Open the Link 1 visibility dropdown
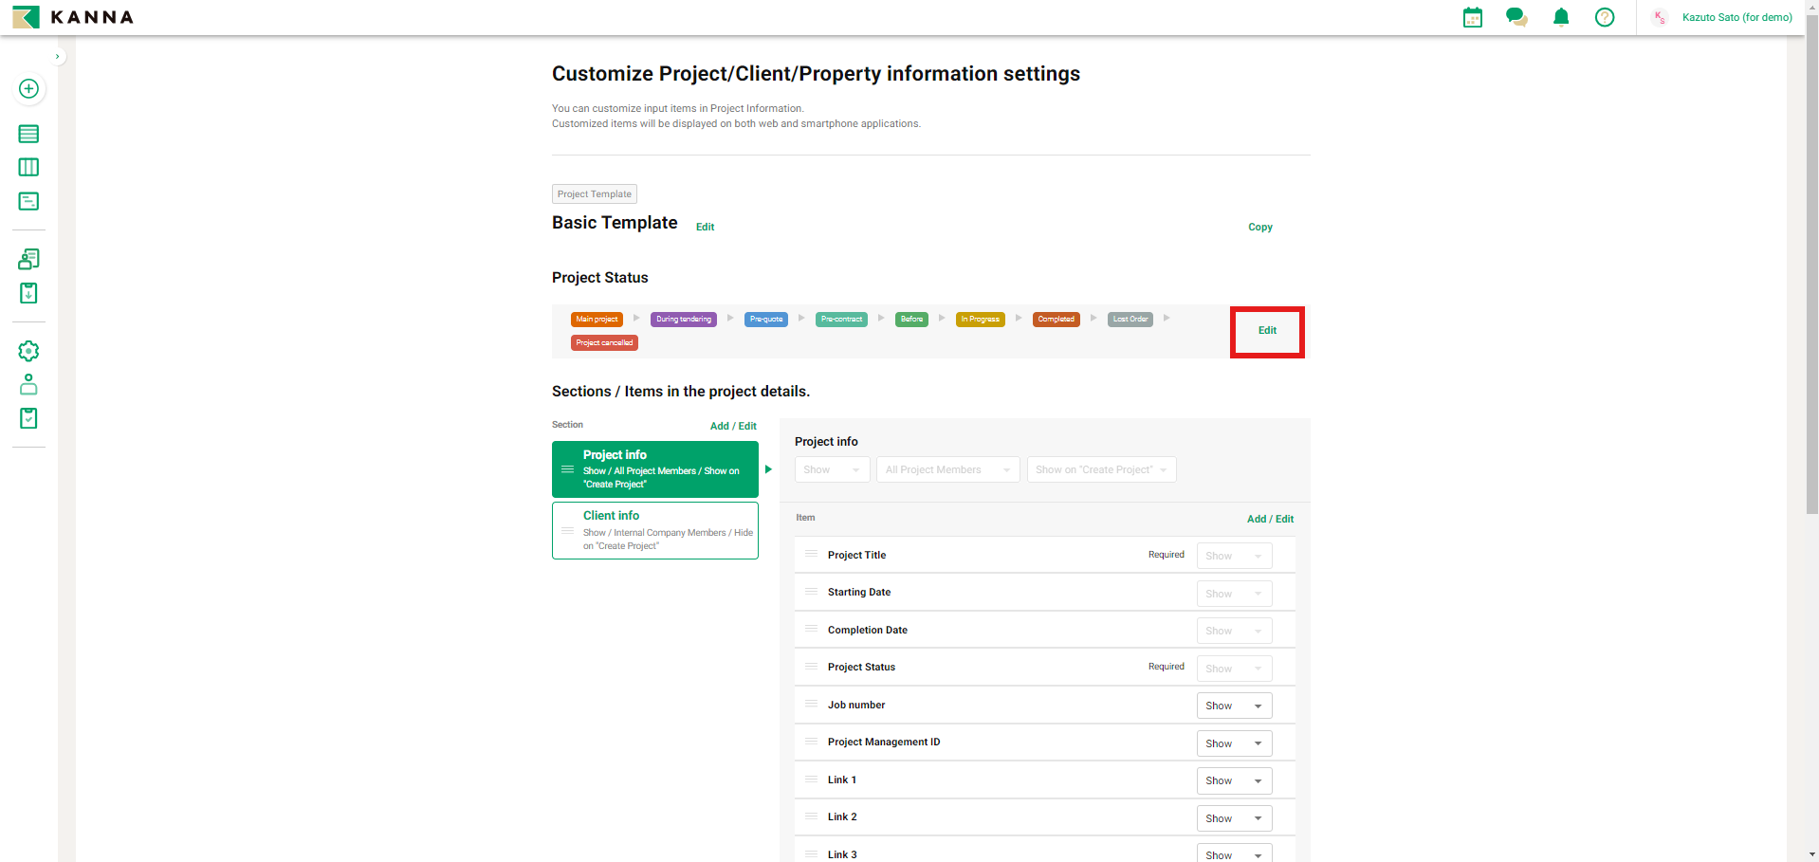 tap(1233, 780)
